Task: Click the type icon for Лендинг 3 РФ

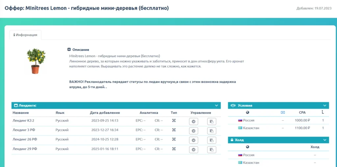Action: [174, 130]
